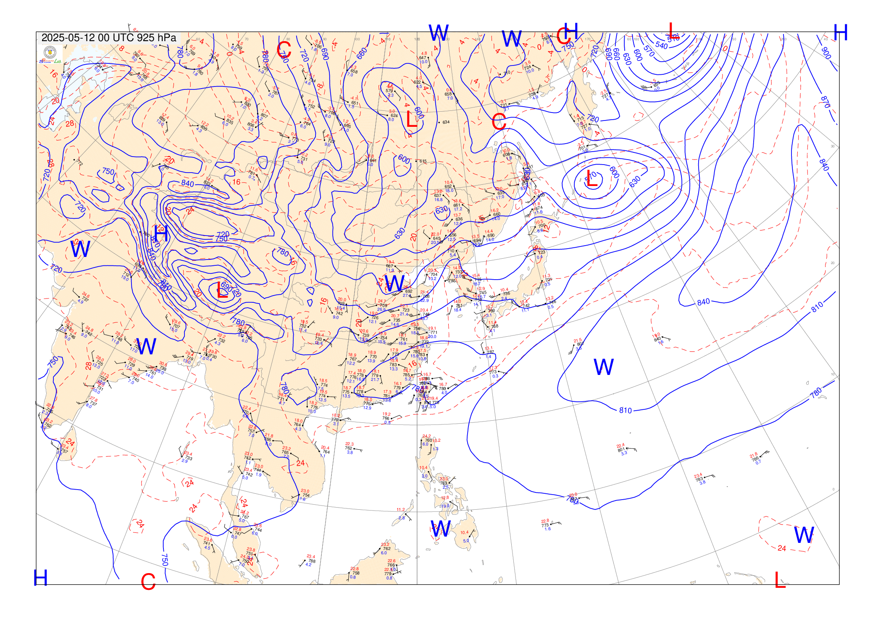Select the blue W above the red 24 isotherm

click(x=804, y=535)
